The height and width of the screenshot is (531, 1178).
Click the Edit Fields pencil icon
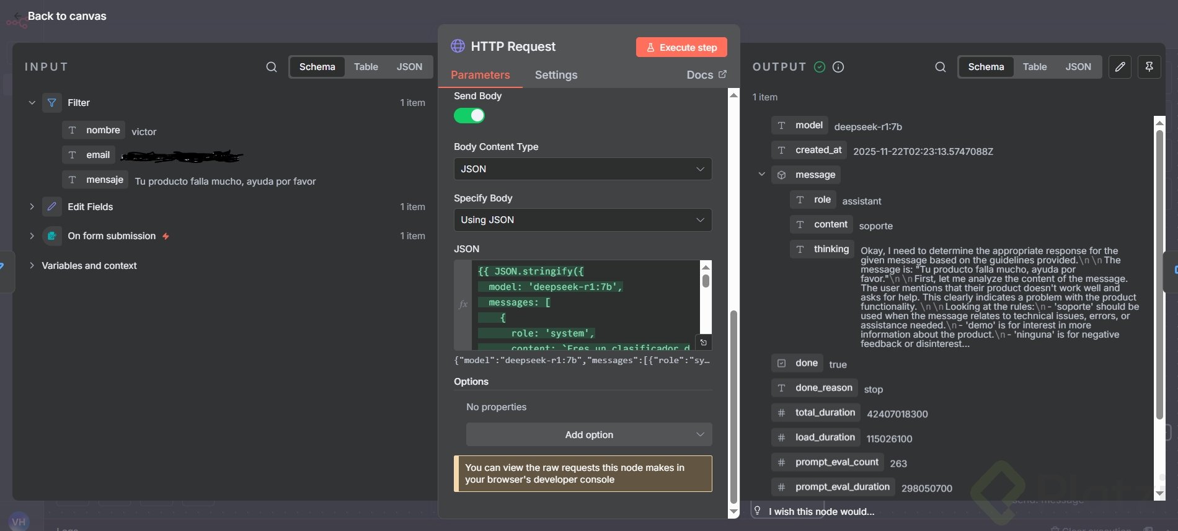[52, 206]
